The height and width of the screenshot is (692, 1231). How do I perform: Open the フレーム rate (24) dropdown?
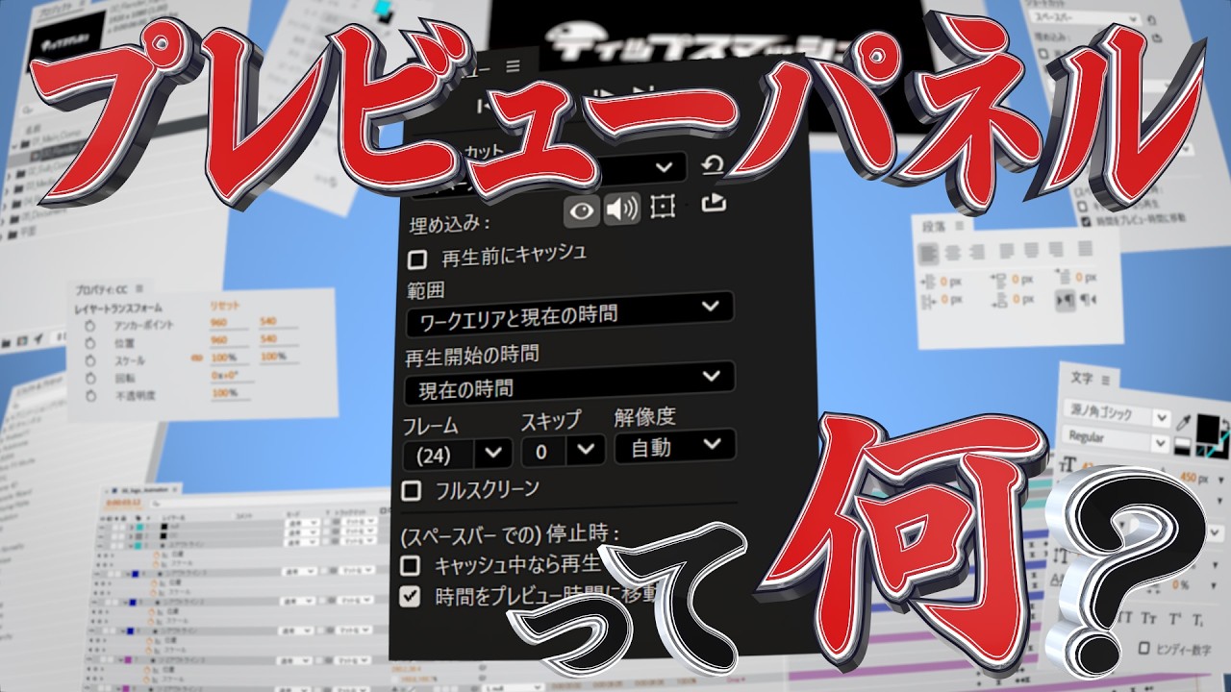tap(457, 453)
